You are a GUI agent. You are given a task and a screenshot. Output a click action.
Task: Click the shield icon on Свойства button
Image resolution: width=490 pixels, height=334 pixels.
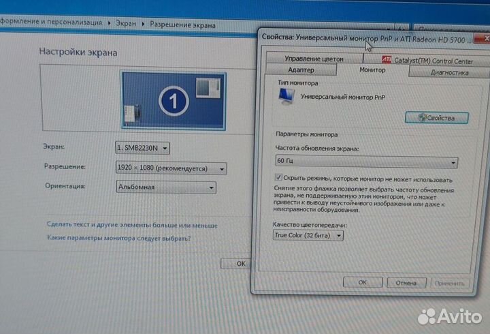(423, 118)
